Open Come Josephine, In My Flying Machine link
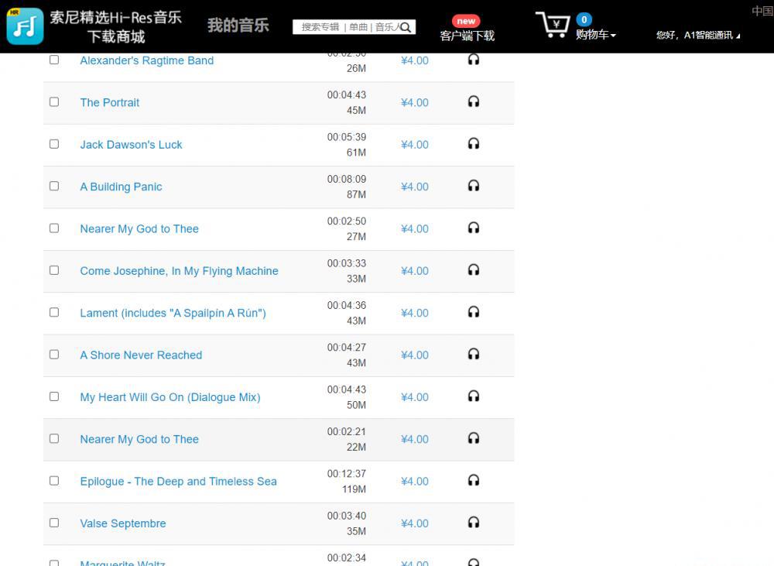Image resolution: width=774 pixels, height=566 pixels. click(x=180, y=271)
